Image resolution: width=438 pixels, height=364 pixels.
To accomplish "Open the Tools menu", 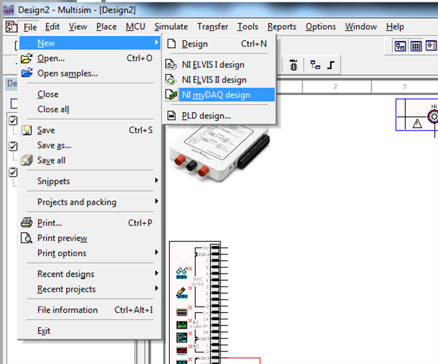I will coord(248,27).
